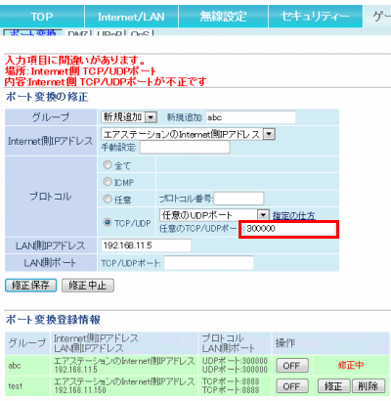Image resolution: width=391 pixels, height=401 pixels.
Task: Open the Internet/LAN tab
Action: pos(131,17)
